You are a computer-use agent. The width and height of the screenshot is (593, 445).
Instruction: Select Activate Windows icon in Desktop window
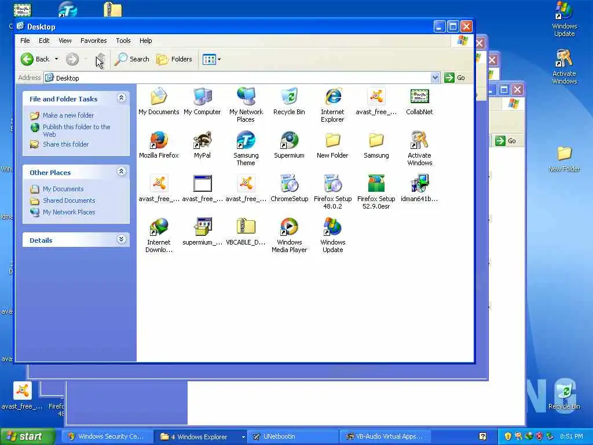click(419, 148)
